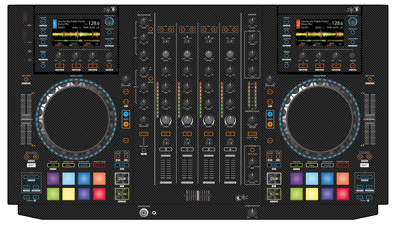Viewport: 396px width, 226px height.
Task: Tap the purple top-left performance pad on left deck
Action: [53, 179]
